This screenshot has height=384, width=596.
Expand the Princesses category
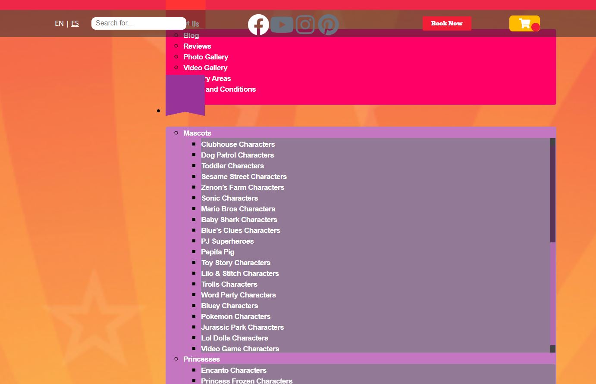201,359
